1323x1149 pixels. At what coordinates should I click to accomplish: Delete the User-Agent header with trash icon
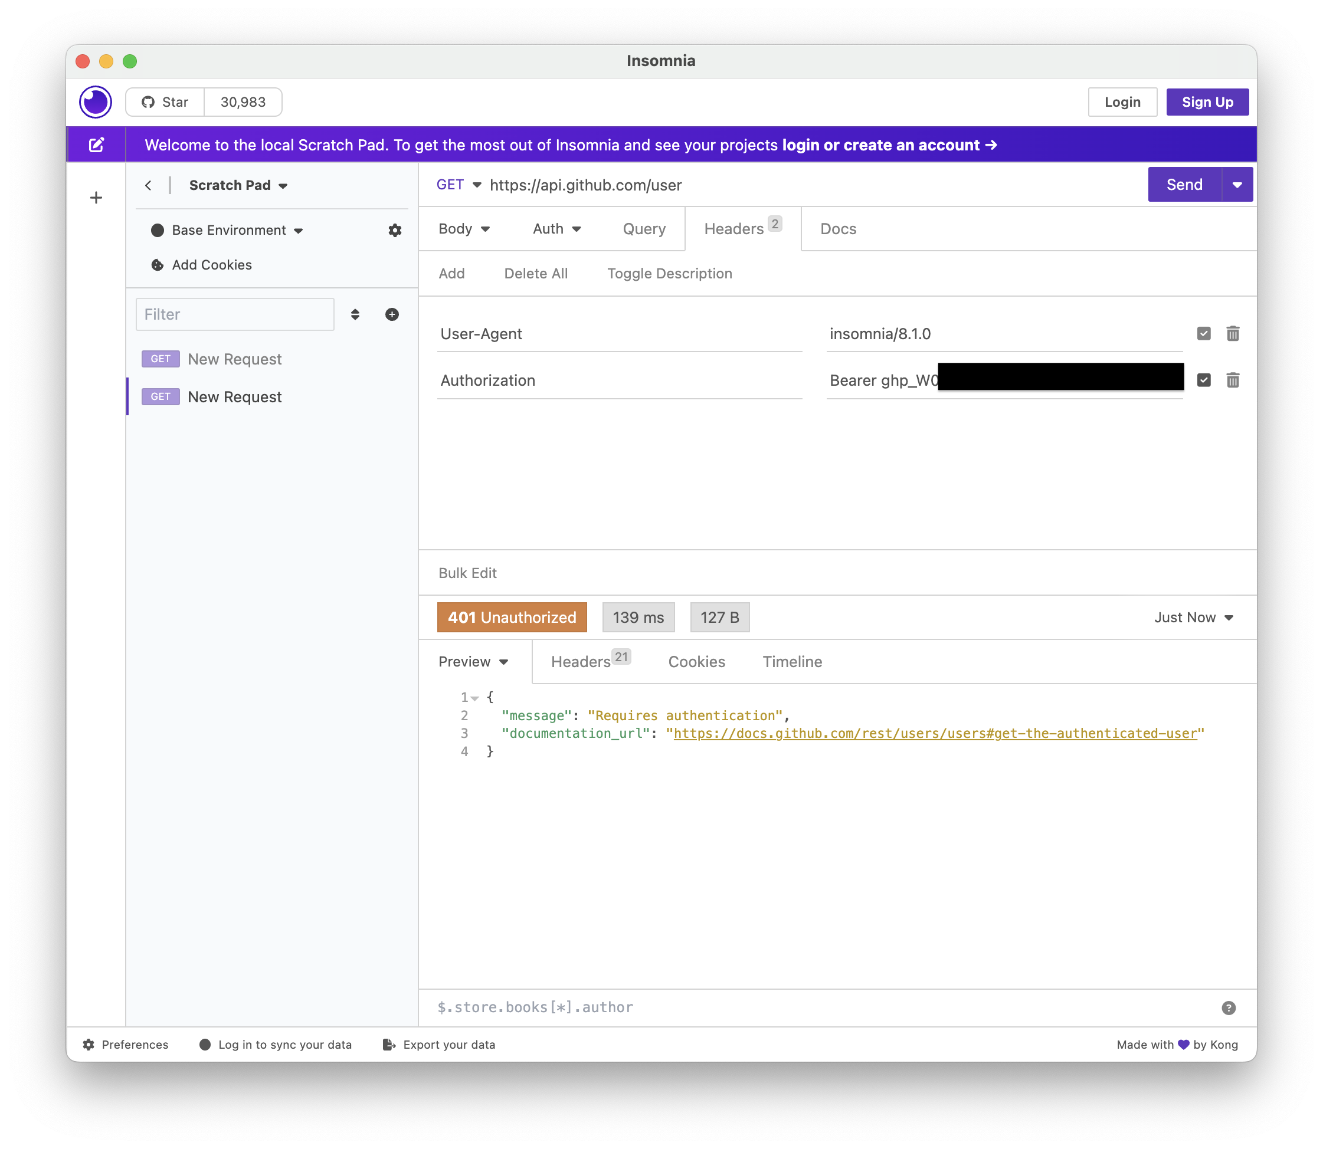click(x=1233, y=334)
